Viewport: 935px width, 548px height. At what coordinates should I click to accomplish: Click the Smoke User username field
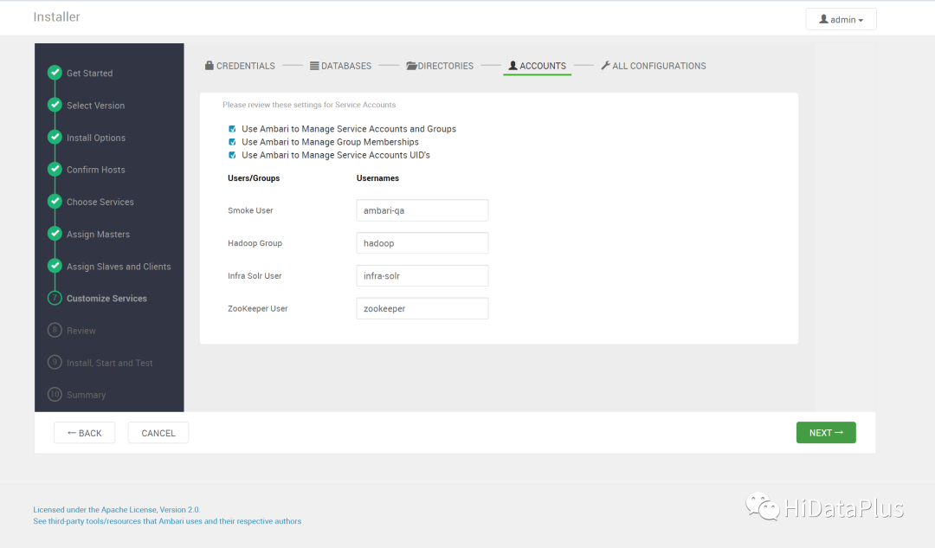click(x=422, y=210)
